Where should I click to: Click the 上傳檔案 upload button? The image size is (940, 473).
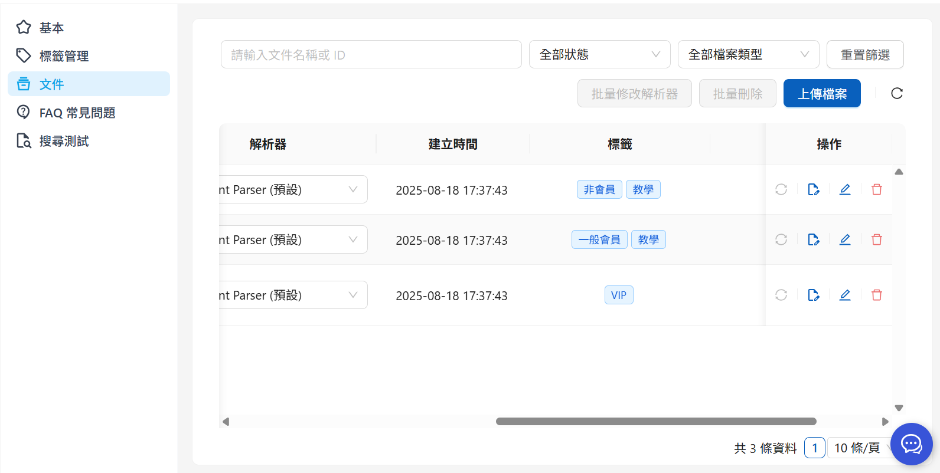click(821, 93)
